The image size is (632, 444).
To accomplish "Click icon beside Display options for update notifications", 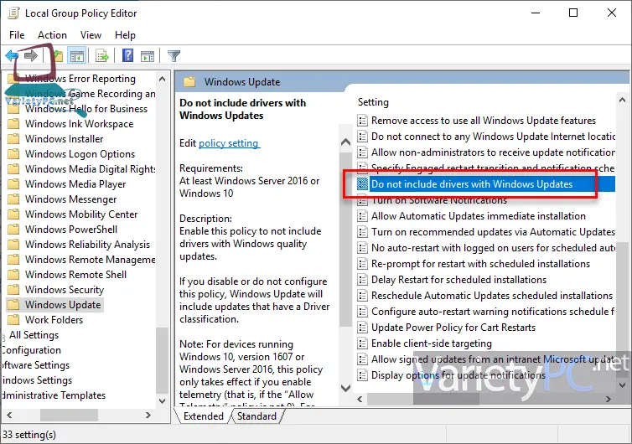I will pos(363,375).
